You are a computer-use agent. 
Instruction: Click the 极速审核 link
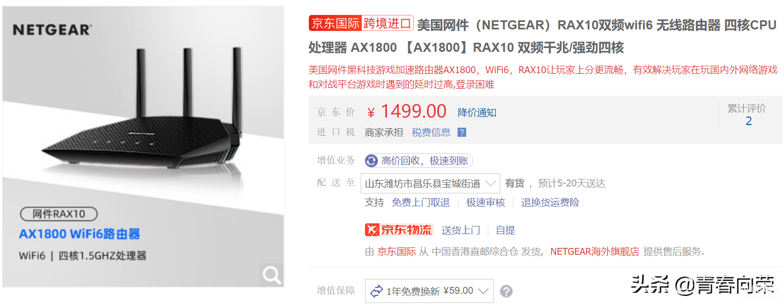485,202
